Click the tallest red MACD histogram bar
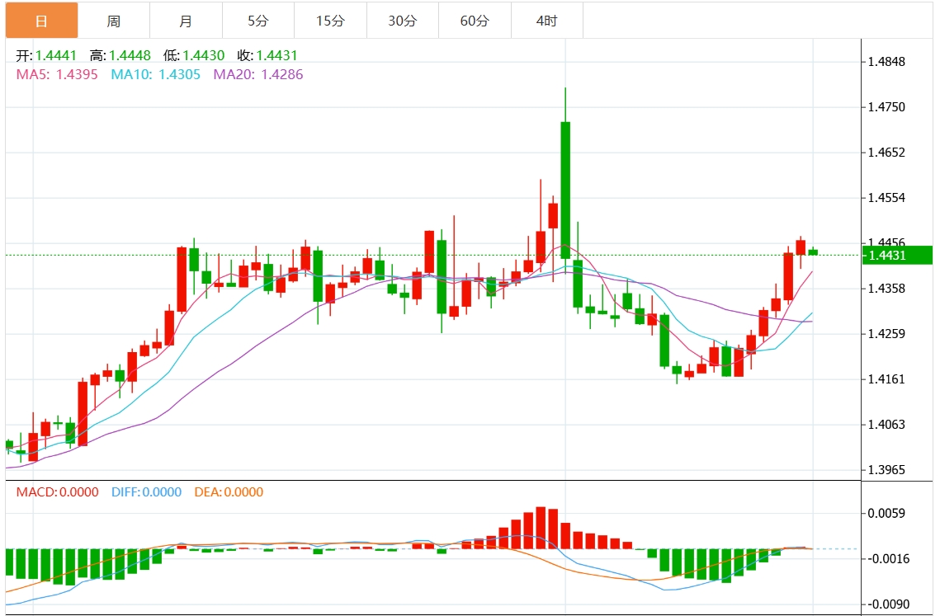The image size is (940, 616). (x=541, y=528)
